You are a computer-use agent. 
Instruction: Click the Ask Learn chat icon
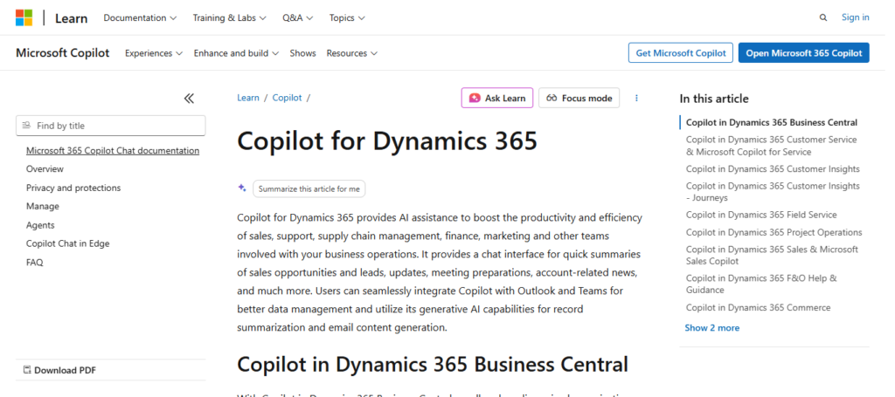[475, 98]
